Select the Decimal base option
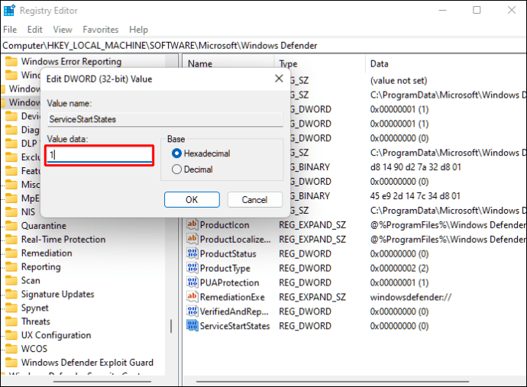Screen dimensions: 527x387 point(177,169)
